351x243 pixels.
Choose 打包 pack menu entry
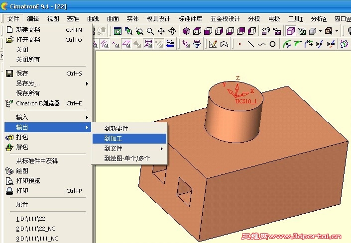(47, 137)
